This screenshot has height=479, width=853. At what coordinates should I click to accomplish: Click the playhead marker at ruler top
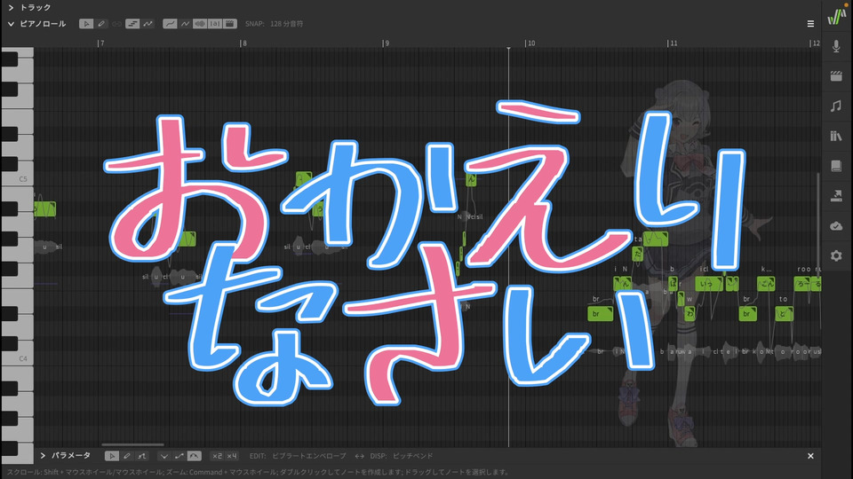pos(508,48)
